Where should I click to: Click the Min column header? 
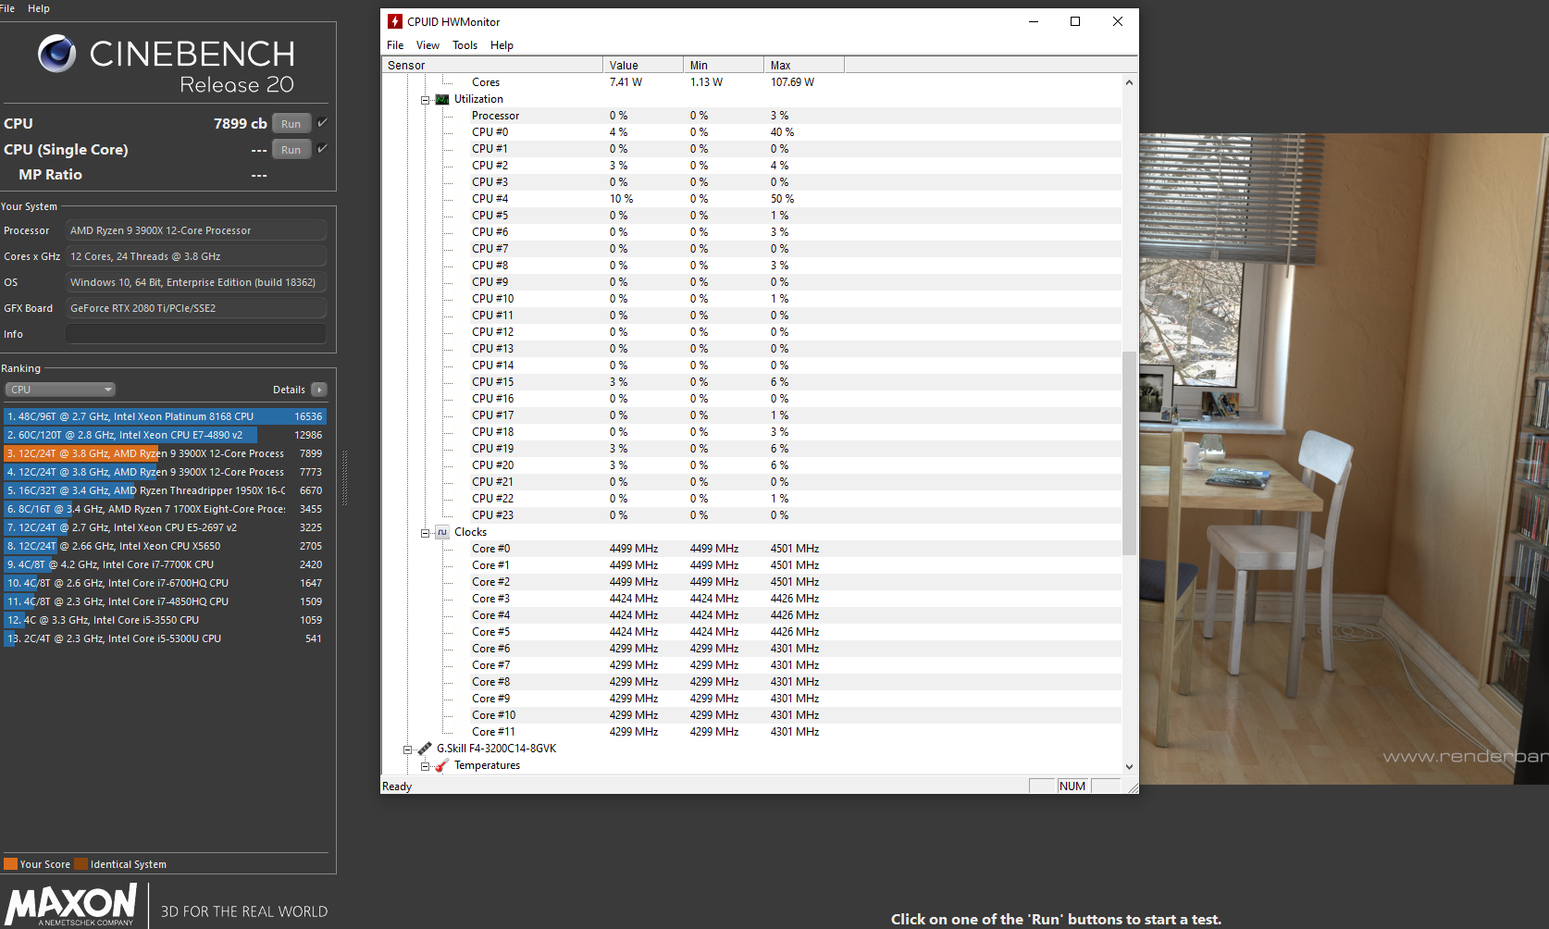724,65
